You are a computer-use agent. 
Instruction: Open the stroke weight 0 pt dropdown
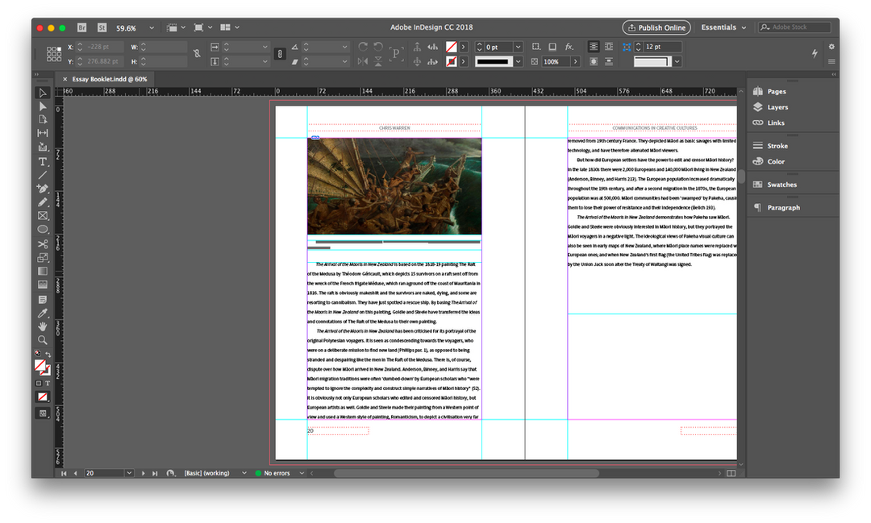pos(516,47)
